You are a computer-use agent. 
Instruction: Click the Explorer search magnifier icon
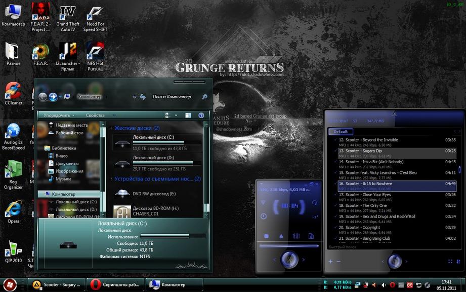(205, 97)
